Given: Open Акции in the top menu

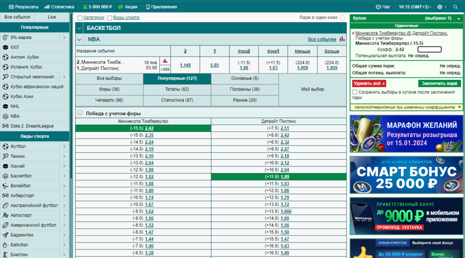Looking at the screenshot, I should [128, 7].
